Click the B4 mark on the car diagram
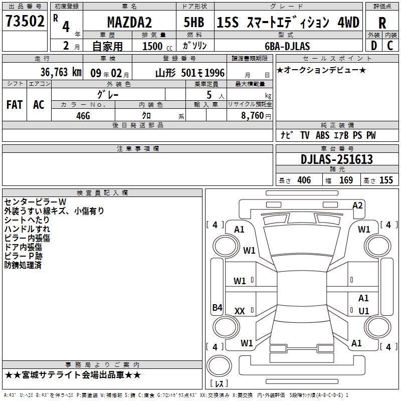Viewport: 401px width, 401px height. [x=218, y=307]
